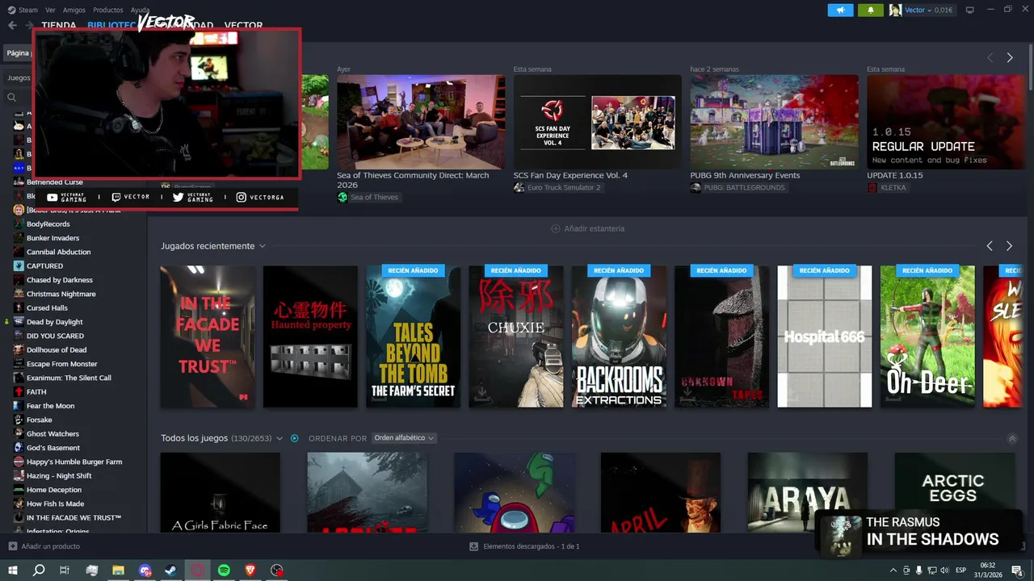Select Ghost Watchers in the game list

pyautogui.click(x=53, y=434)
